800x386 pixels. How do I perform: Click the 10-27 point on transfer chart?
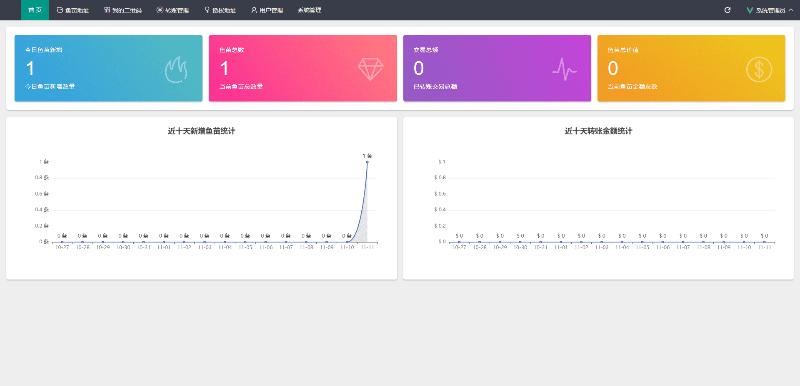tap(459, 242)
